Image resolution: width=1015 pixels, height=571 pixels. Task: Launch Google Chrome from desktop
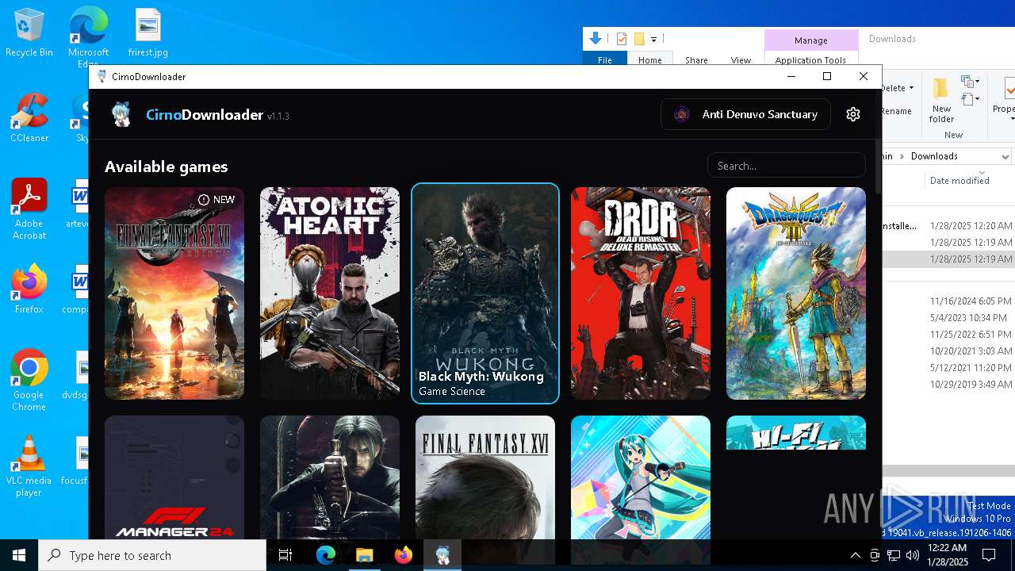click(29, 381)
